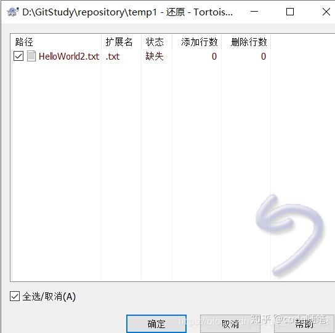Maximize the revert dialog window

[290, 12]
